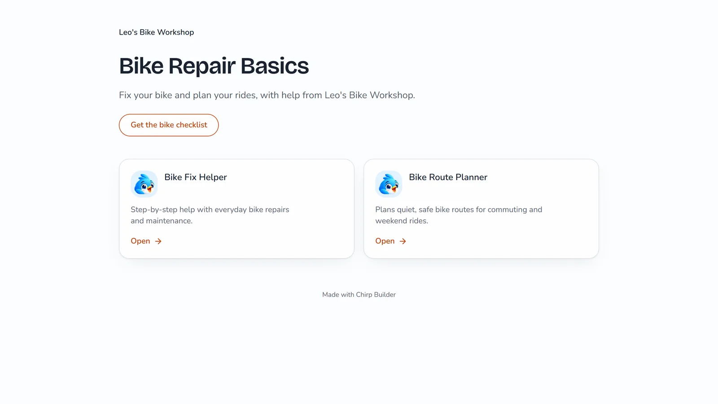This screenshot has width=718, height=404.
Task: Get the bike checklist
Action: tap(169, 125)
